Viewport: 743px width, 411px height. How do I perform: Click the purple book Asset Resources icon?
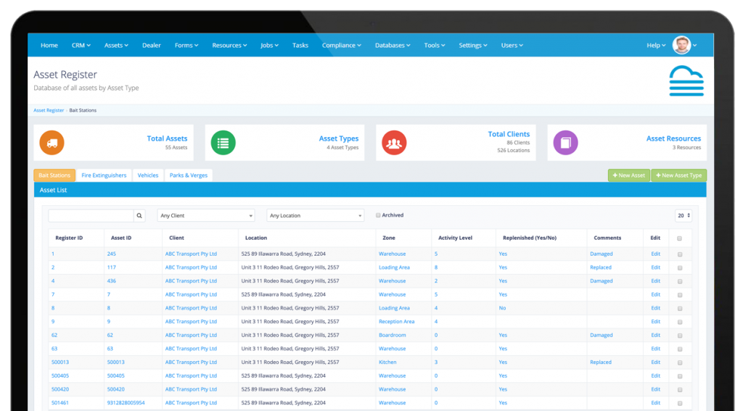click(x=565, y=143)
